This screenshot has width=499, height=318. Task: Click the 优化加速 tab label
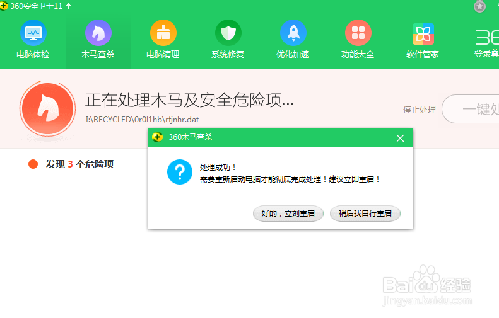click(x=293, y=54)
